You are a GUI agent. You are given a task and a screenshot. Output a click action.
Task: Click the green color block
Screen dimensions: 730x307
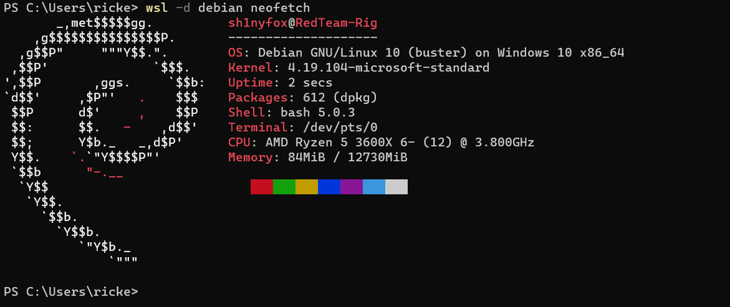click(x=284, y=187)
